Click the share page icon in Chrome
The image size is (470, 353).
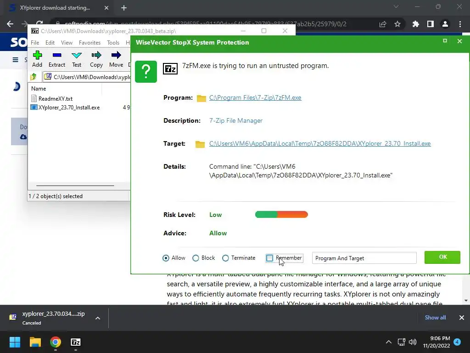(383, 24)
